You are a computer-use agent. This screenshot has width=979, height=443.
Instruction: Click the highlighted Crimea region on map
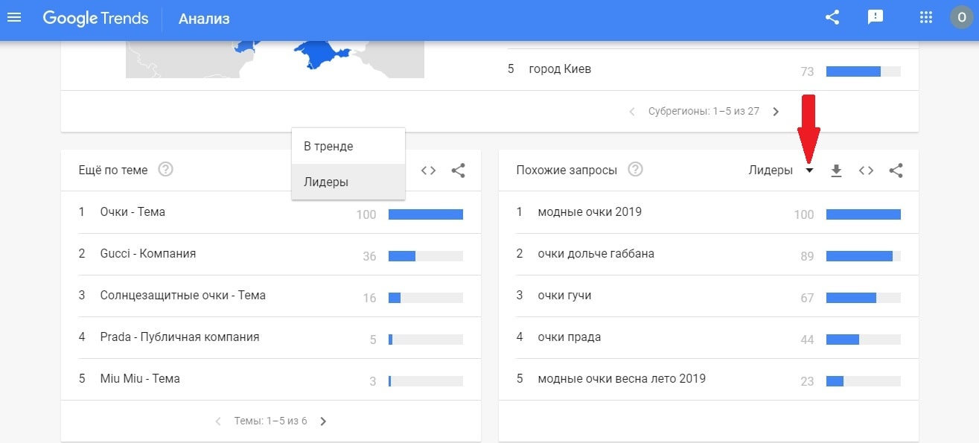click(319, 54)
